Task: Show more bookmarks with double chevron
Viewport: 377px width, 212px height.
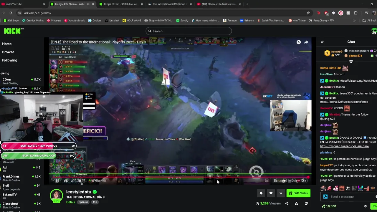Action: point(354,21)
